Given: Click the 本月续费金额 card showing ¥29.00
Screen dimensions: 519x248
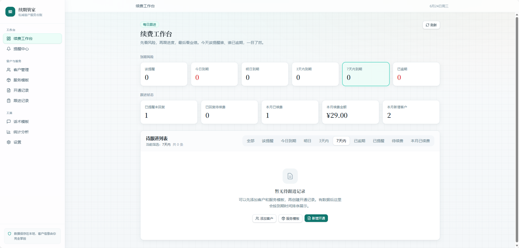Looking at the screenshot, I should pos(350,112).
